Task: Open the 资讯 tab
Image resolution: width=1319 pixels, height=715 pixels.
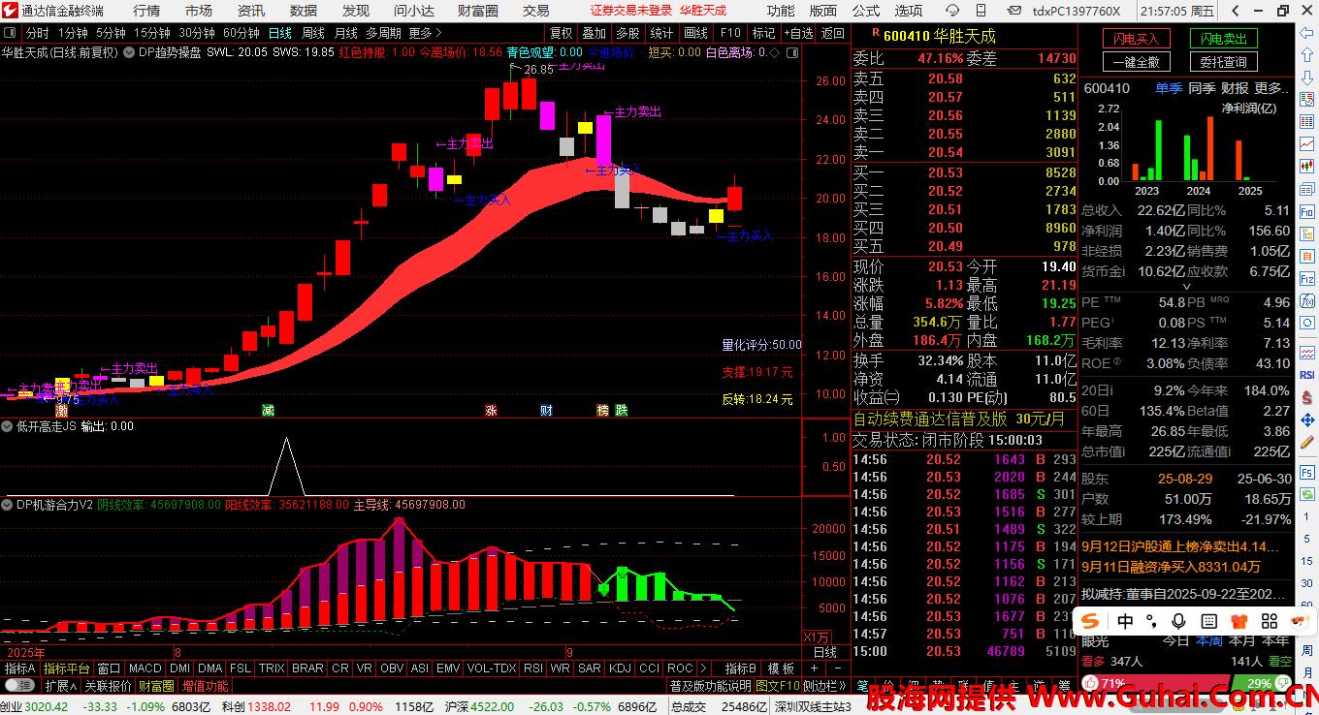Action: pyautogui.click(x=251, y=11)
